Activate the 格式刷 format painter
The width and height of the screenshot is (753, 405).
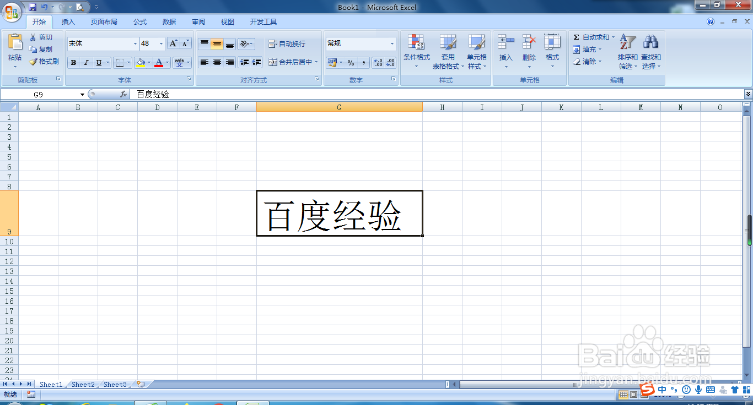pyautogui.click(x=44, y=62)
